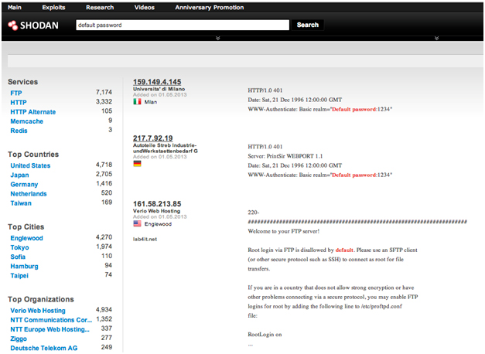Filter results by FTP service
This screenshot has width=485, height=354.
tap(16, 93)
